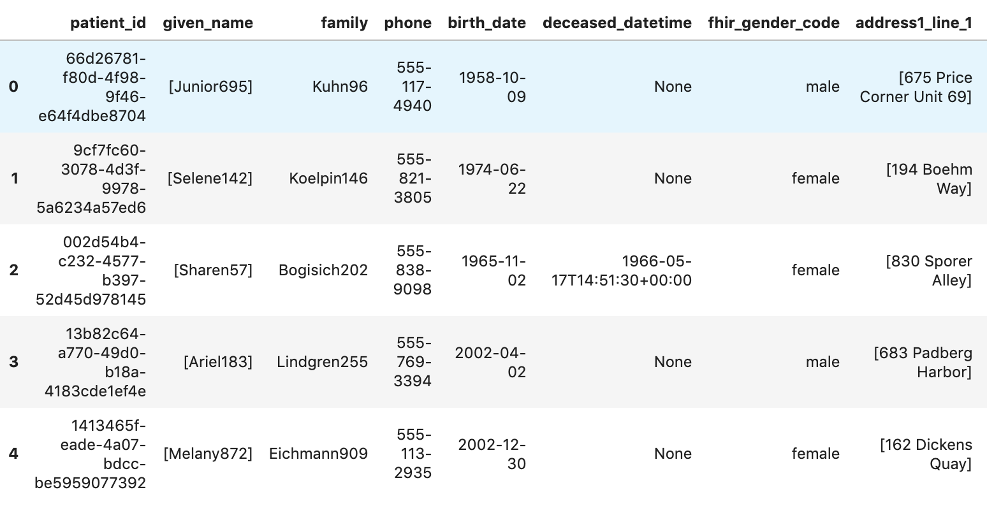The height and width of the screenshot is (506, 987).
Task: Click the address1_line_1 column header
Action: click(914, 23)
